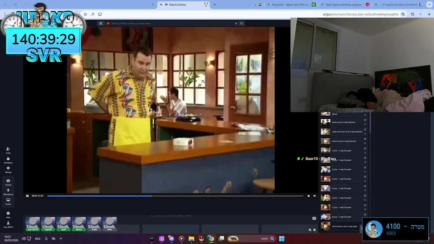Clear the search field with the X
The image size is (434, 244).
coord(236,23)
